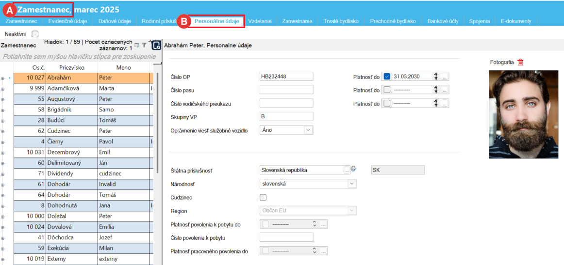Image resolution: width=564 pixels, height=265 pixels.
Task: Click the row expand icon beside Adamčíková
Action: click(3, 89)
